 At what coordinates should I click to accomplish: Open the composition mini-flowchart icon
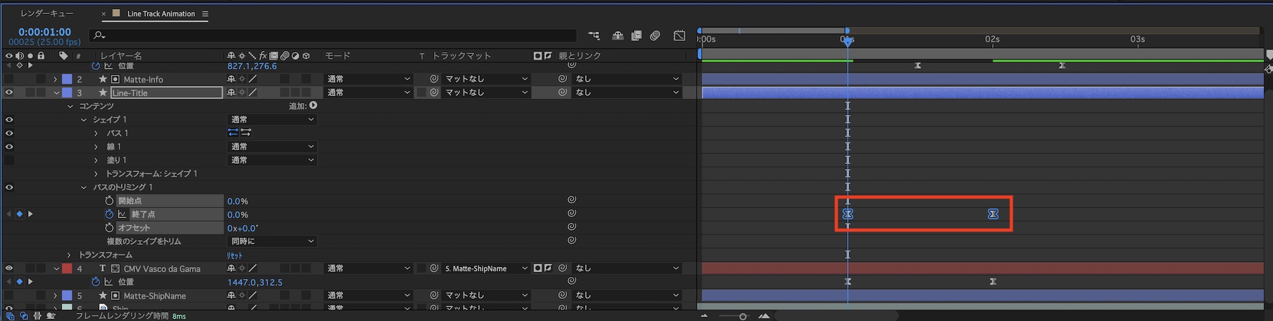594,36
